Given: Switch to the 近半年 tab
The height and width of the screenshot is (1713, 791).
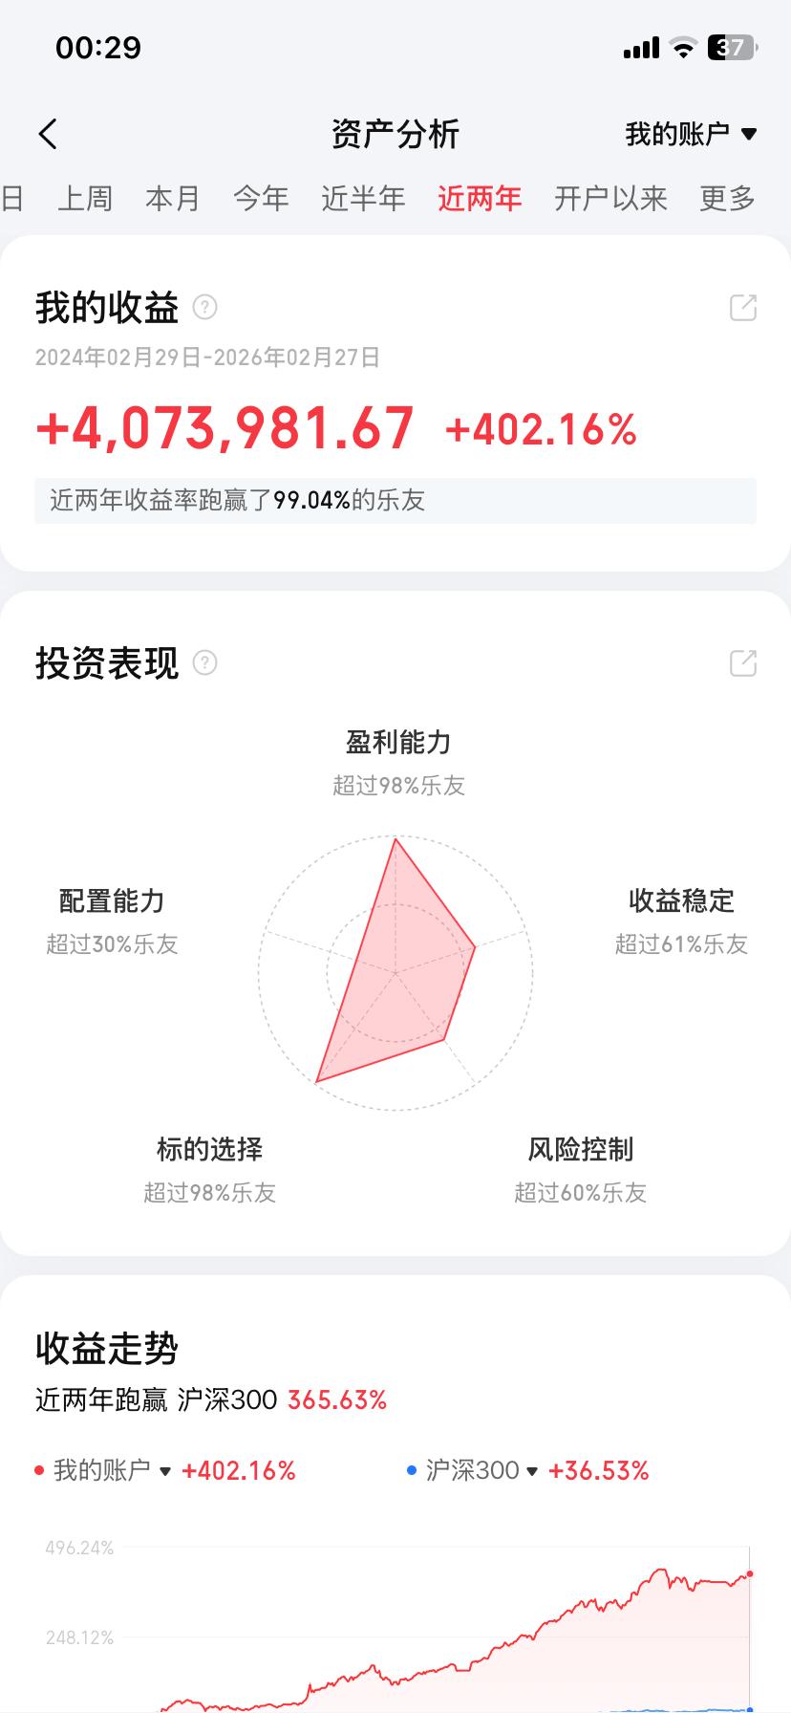Looking at the screenshot, I should pos(363,199).
